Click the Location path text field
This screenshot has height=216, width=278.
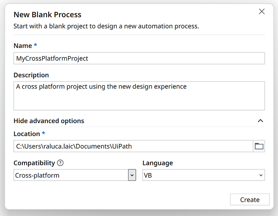pyautogui.click(x=133, y=146)
